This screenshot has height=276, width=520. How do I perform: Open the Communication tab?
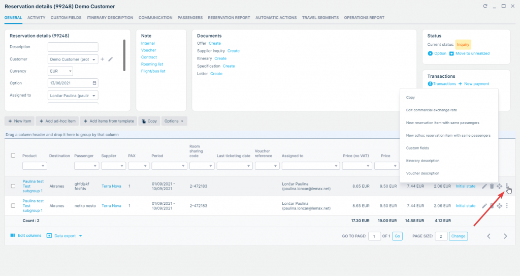pos(155,18)
